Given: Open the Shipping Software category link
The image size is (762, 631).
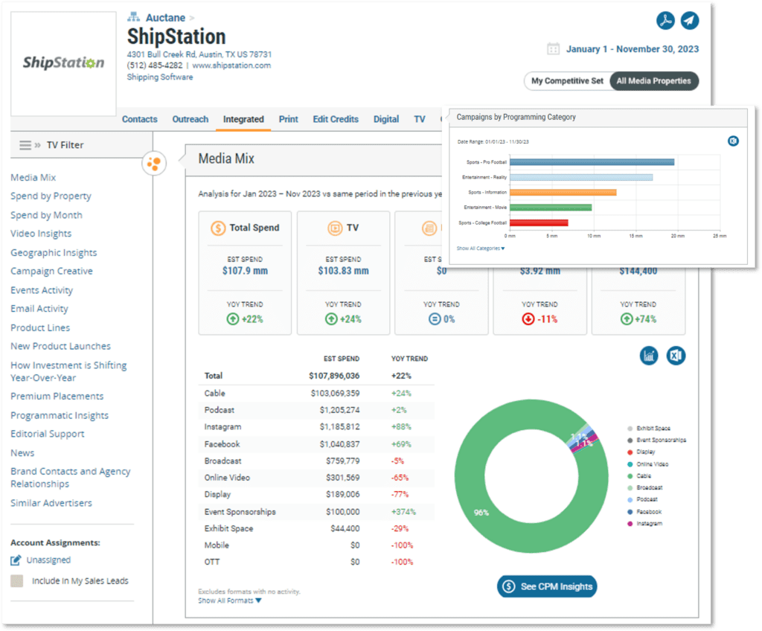Looking at the screenshot, I should [x=160, y=77].
